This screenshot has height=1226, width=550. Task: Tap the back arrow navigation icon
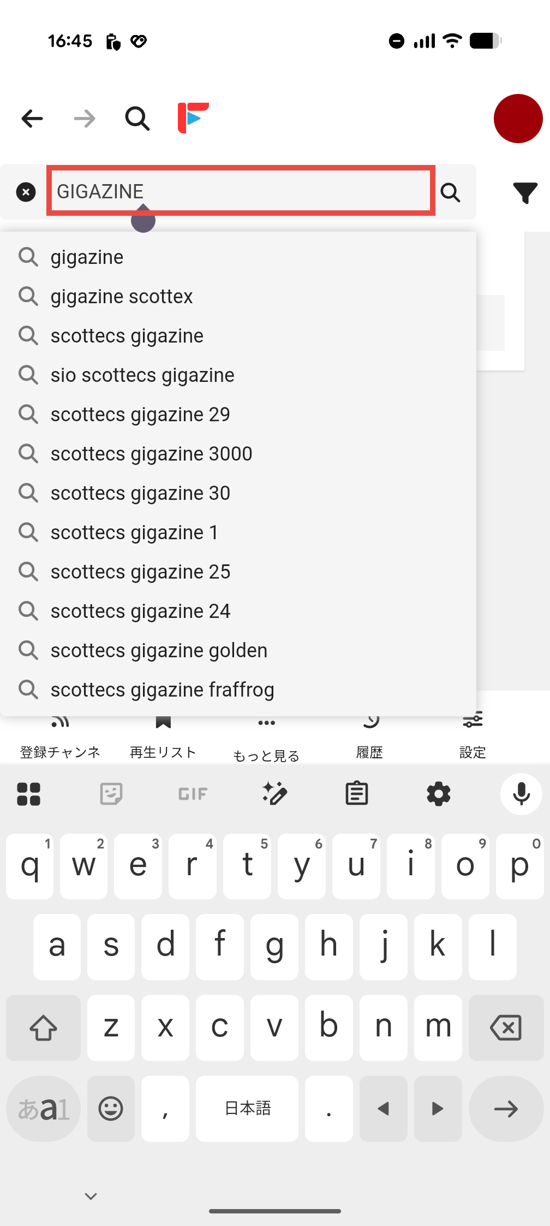pyautogui.click(x=32, y=118)
